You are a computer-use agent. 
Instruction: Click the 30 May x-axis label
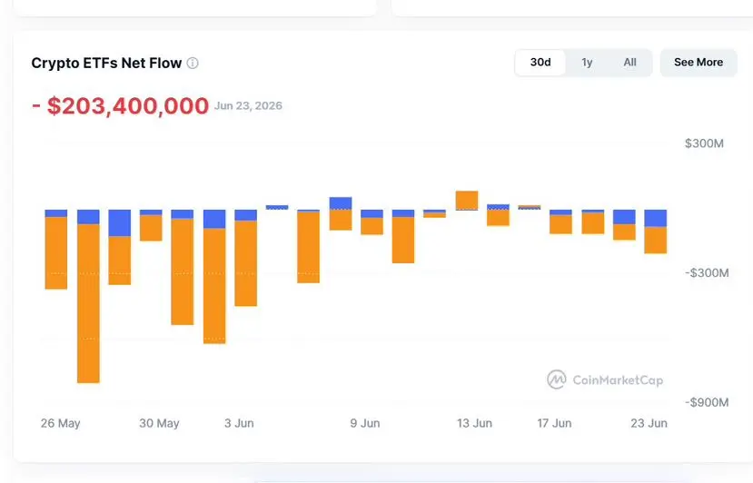(x=159, y=423)
